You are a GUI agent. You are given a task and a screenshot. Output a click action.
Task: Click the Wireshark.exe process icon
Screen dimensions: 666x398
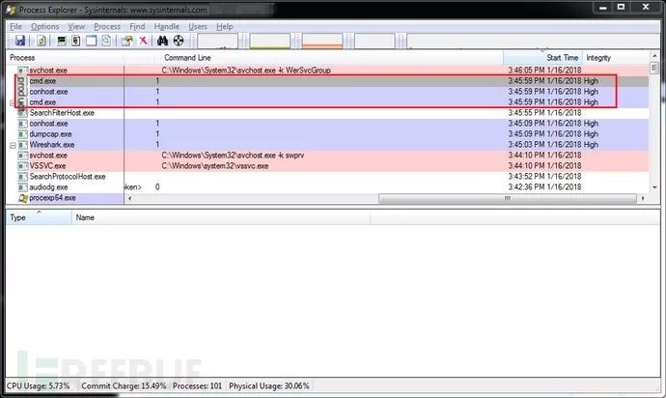click(x=23, y=145)
